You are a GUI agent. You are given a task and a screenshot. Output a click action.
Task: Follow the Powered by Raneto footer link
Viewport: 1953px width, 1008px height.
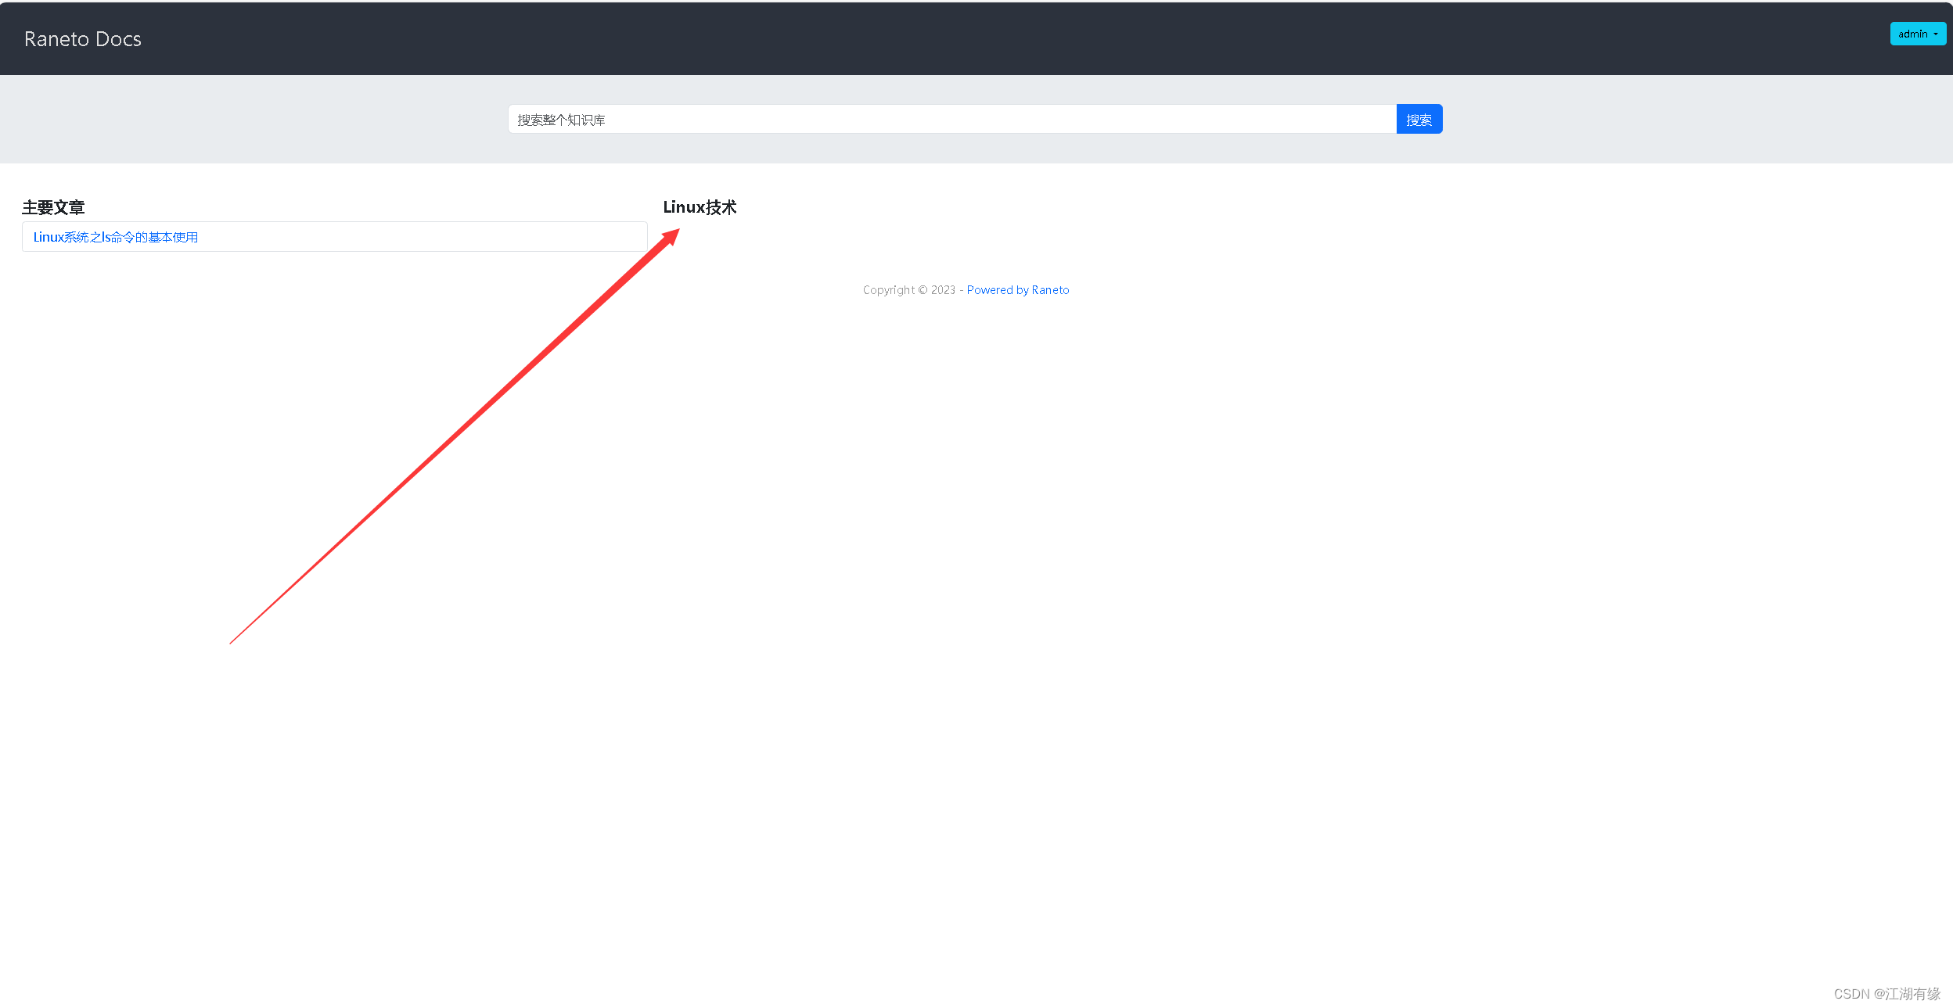[x=1017, y=289]
